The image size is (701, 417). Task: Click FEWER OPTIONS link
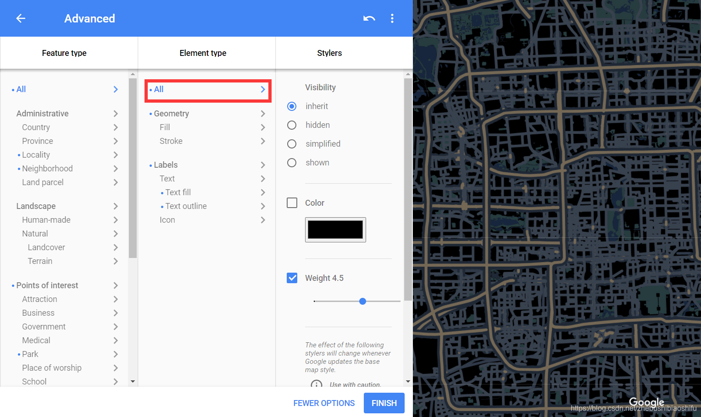tap(324, 403)
